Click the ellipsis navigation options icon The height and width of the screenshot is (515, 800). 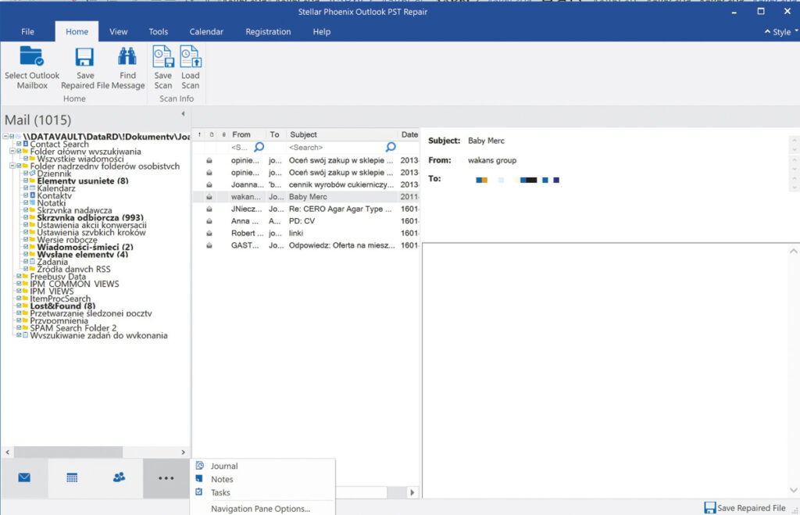click(166, 477)
